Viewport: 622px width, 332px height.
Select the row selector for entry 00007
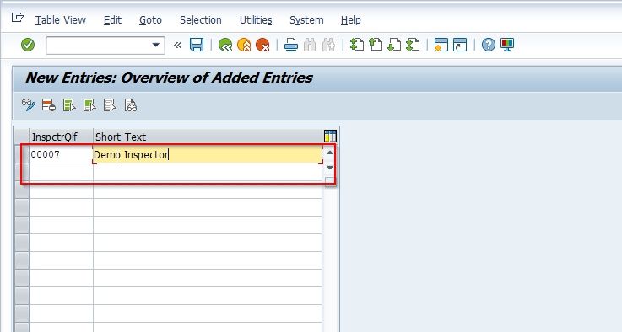[x=22, y=154]
